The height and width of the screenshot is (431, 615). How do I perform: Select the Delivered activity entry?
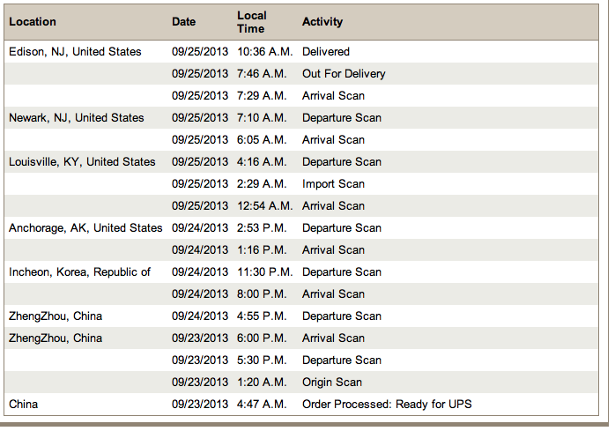pos(326,52)
